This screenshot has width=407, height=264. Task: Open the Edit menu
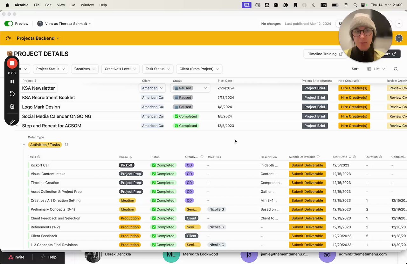pos(48,5)
